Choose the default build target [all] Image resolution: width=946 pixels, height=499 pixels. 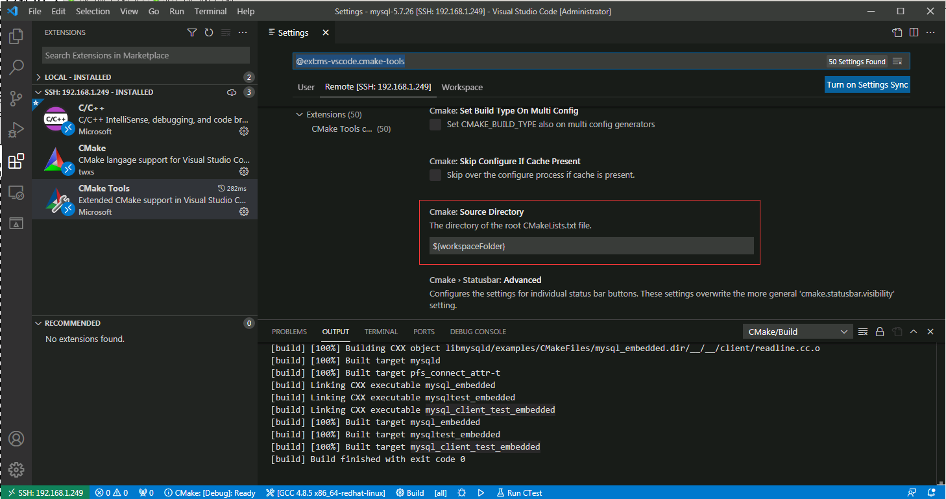441,493
